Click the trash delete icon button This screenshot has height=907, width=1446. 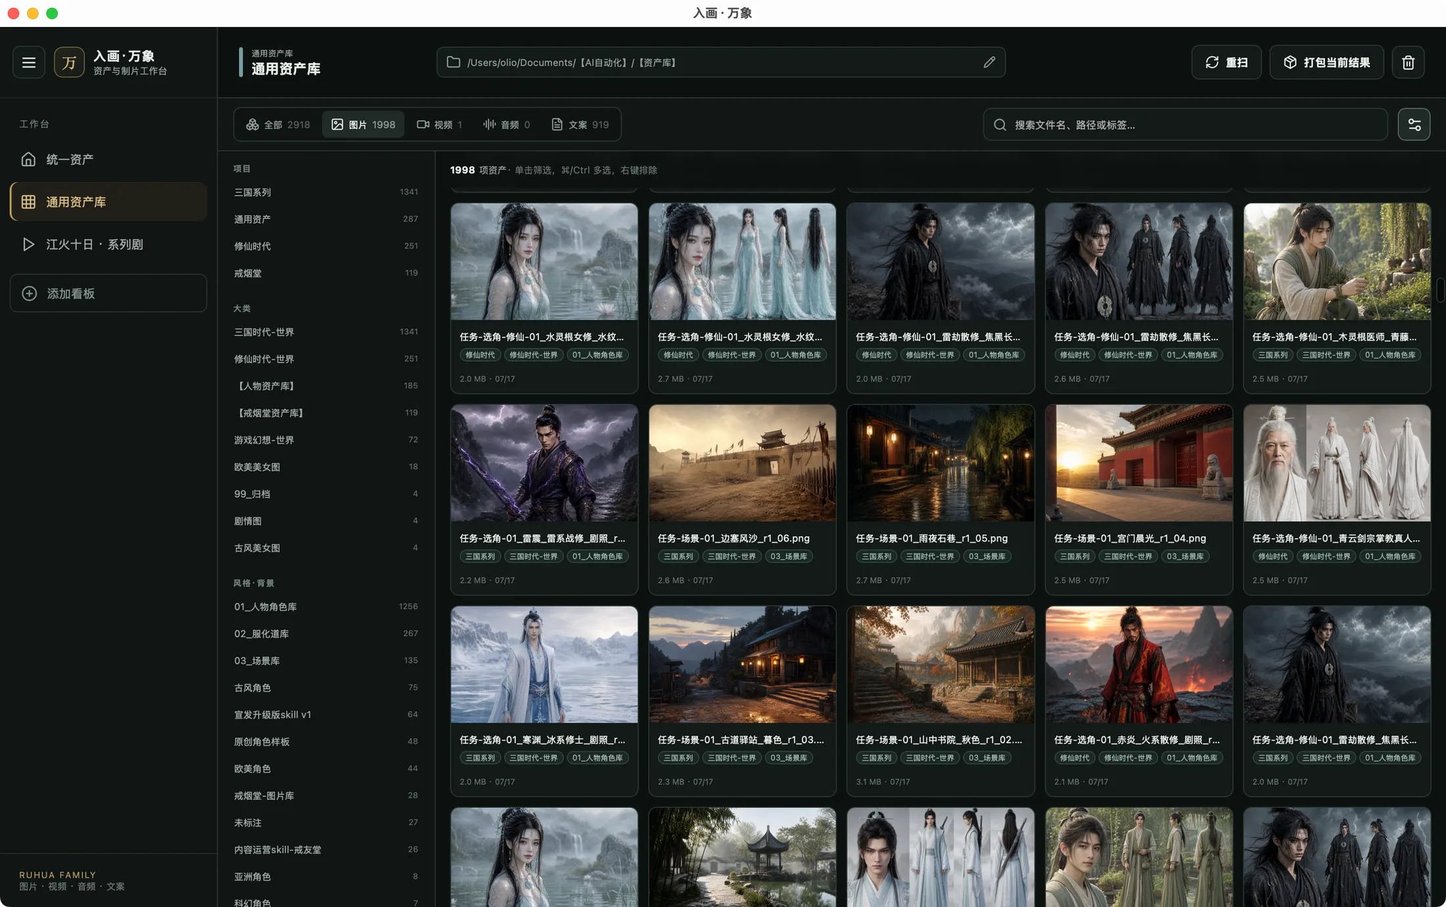pyautogui.click(x=1408, y=62)
